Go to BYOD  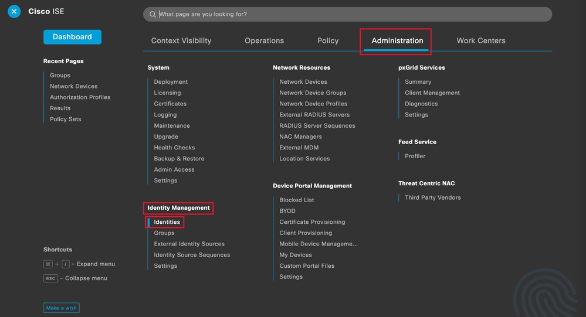click(287, 211)
